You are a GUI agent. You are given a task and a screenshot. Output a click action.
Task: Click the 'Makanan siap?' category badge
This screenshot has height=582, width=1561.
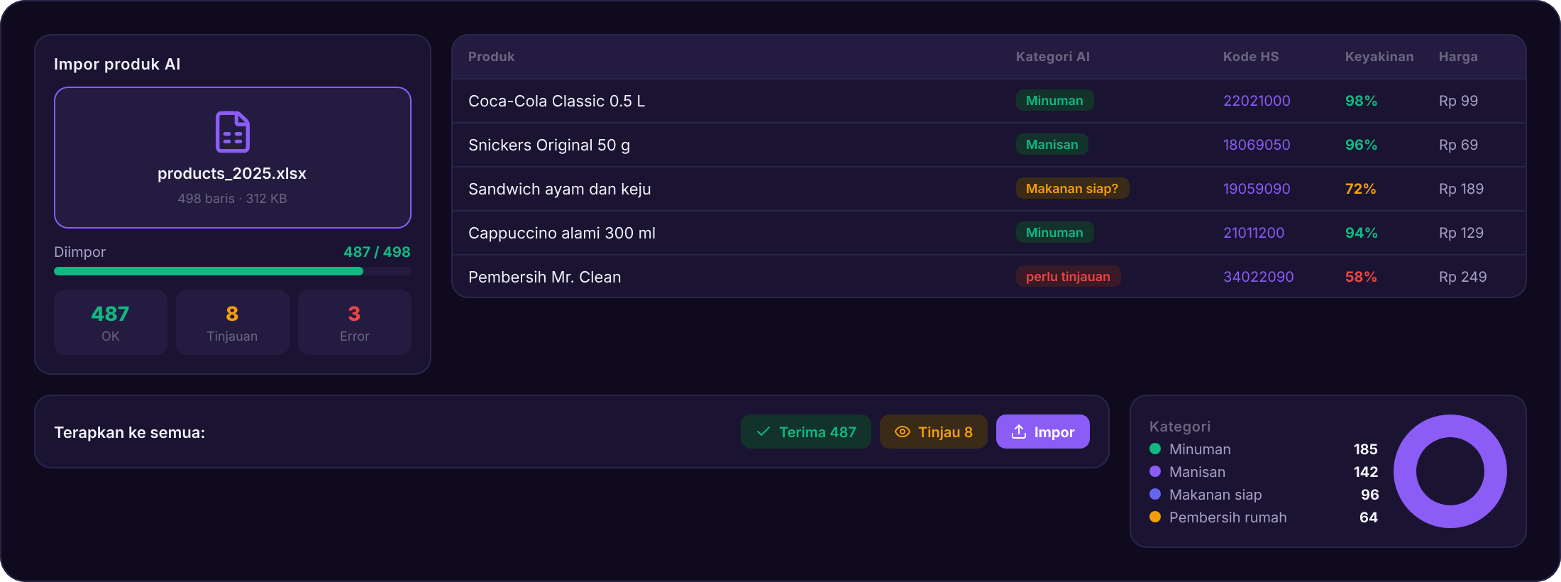point(1072,189)
